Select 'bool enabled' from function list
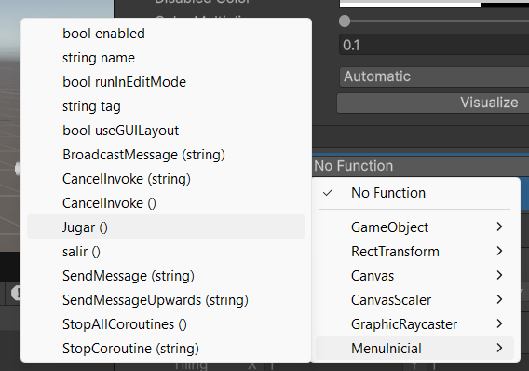The width and height of the screenshot is (529, 371). pos(166,34)
